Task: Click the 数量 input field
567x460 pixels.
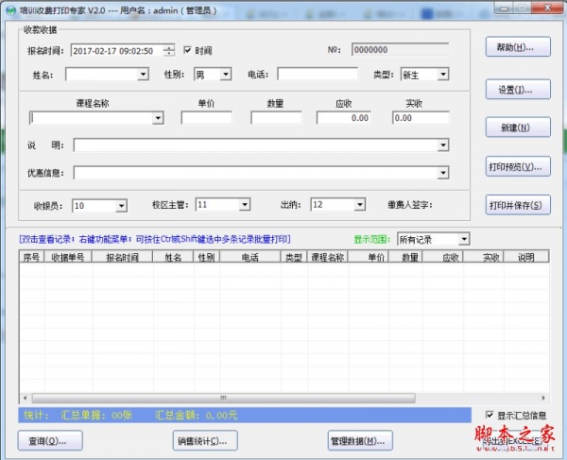Action: tap(276, 118)
